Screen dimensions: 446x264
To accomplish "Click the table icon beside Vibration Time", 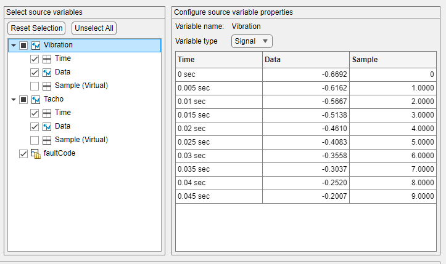I will tap(47, 59).
